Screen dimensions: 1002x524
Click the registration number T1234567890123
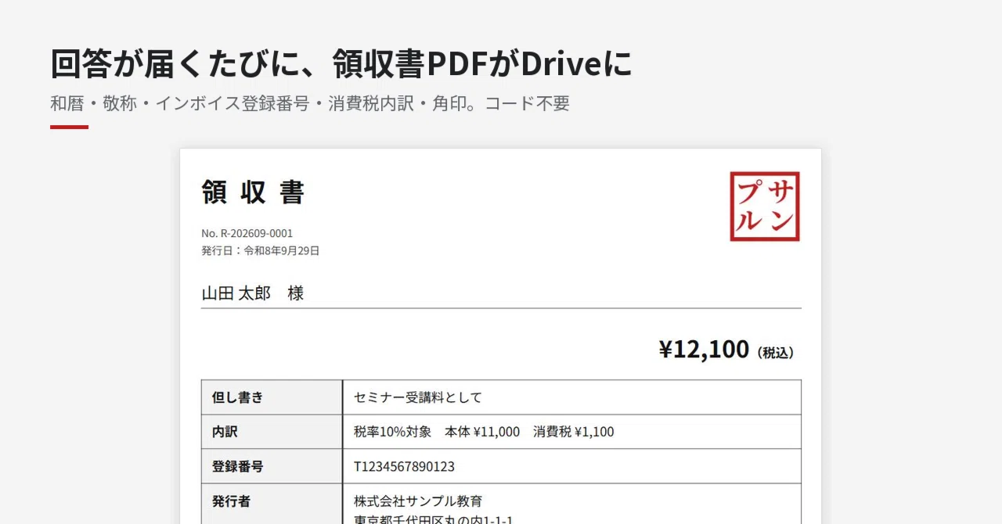[404, 467]
